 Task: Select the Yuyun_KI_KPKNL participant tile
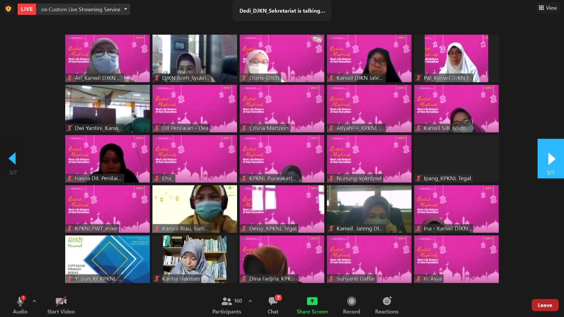tap(108, 259)
